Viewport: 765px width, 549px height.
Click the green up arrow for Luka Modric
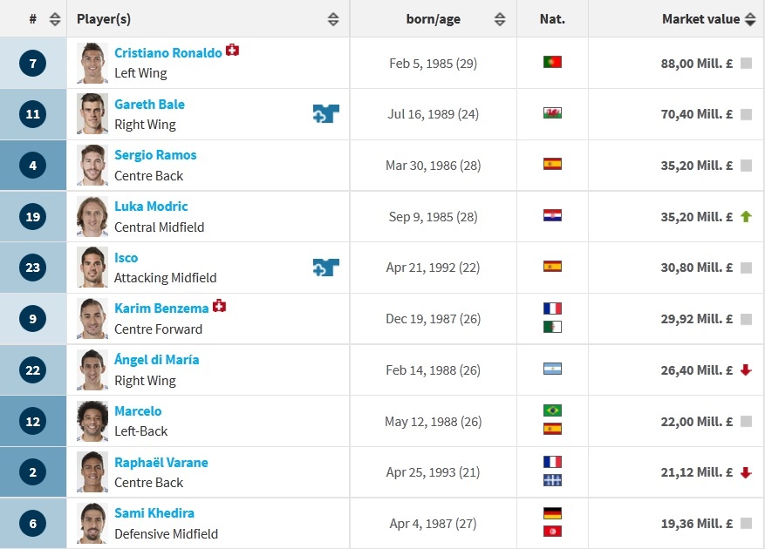click(746, 216)
